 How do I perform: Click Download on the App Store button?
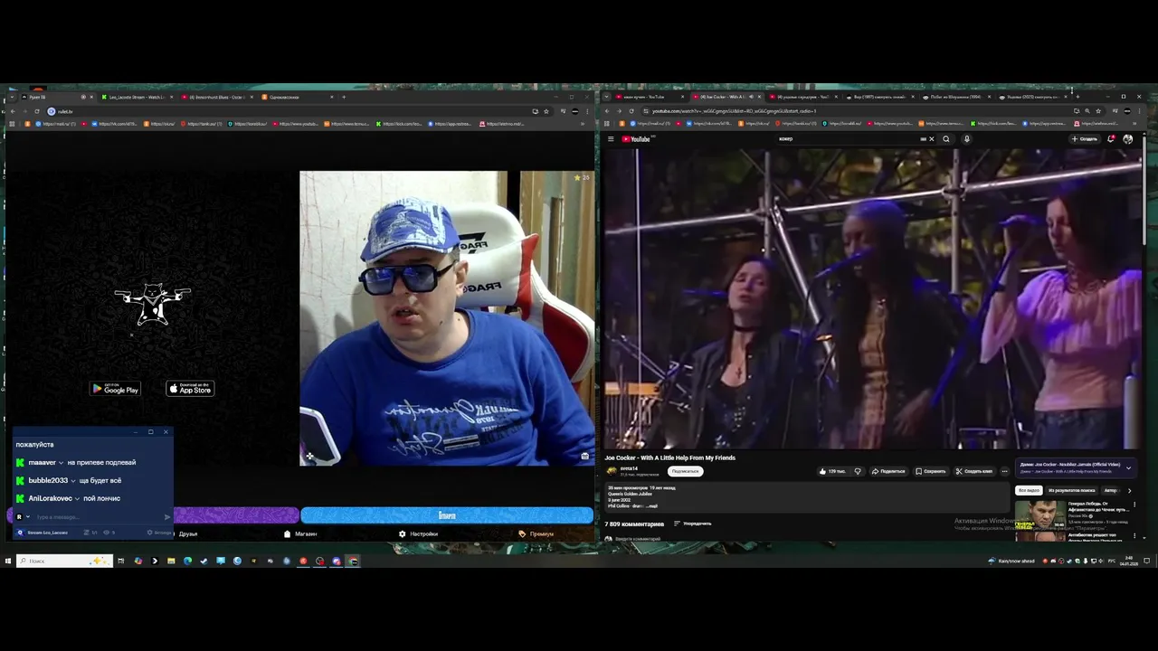[x=190, y=389]
